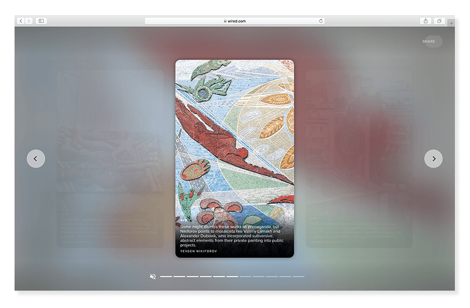470x308 pixels.
Task: Unmute the story audio
Action: pos(153,276)
